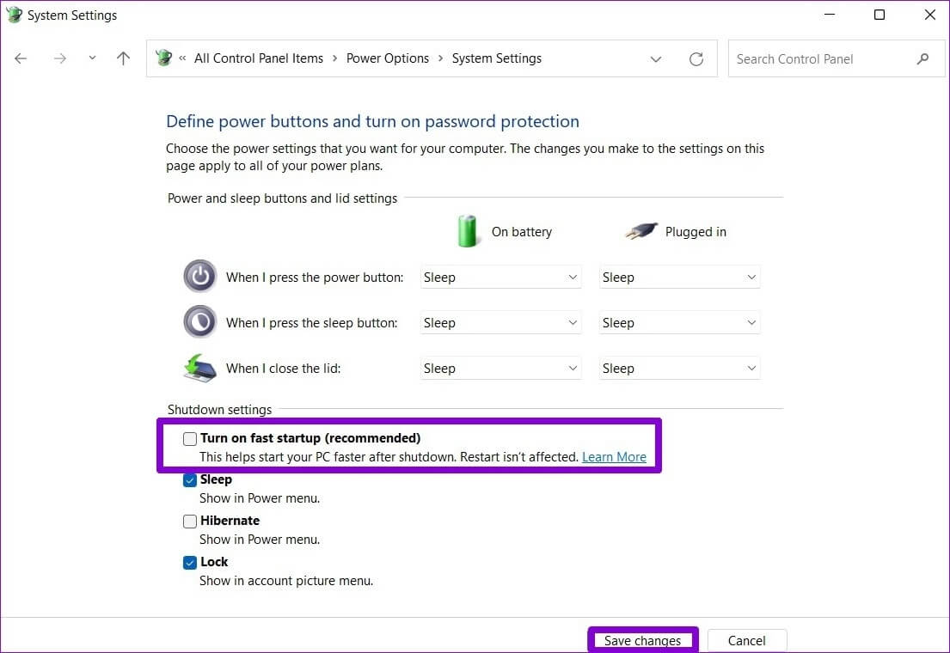The image size is (950, 653).
Task: Enable Turn on fast startup checkbox
Action: (190, 438)
